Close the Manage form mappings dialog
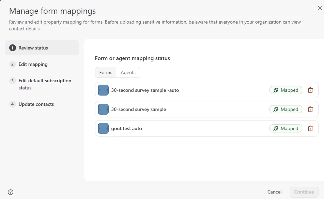The image size is (324, 199). coord(320,8)
